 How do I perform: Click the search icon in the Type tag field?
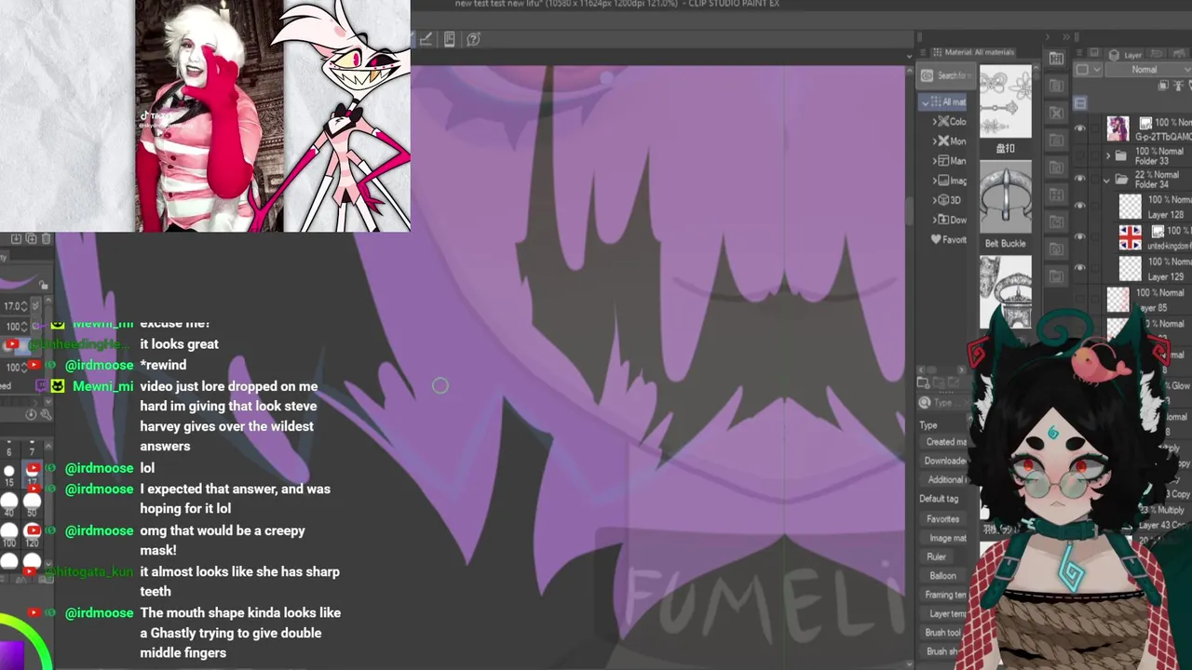point(925,403)
